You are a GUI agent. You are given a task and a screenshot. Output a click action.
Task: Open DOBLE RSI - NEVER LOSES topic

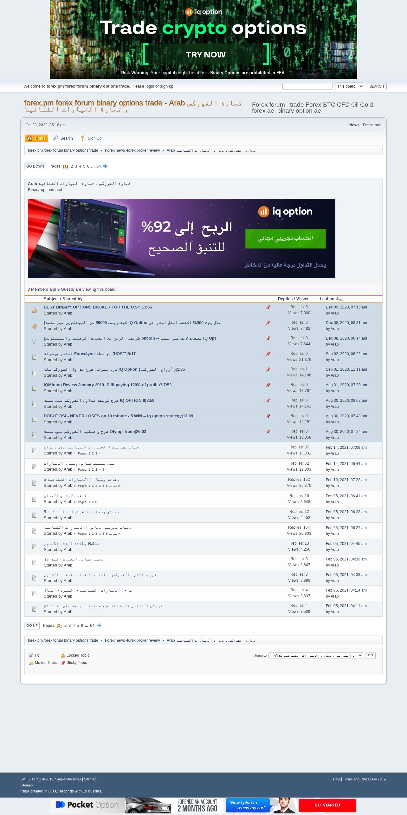coord(118,416)
